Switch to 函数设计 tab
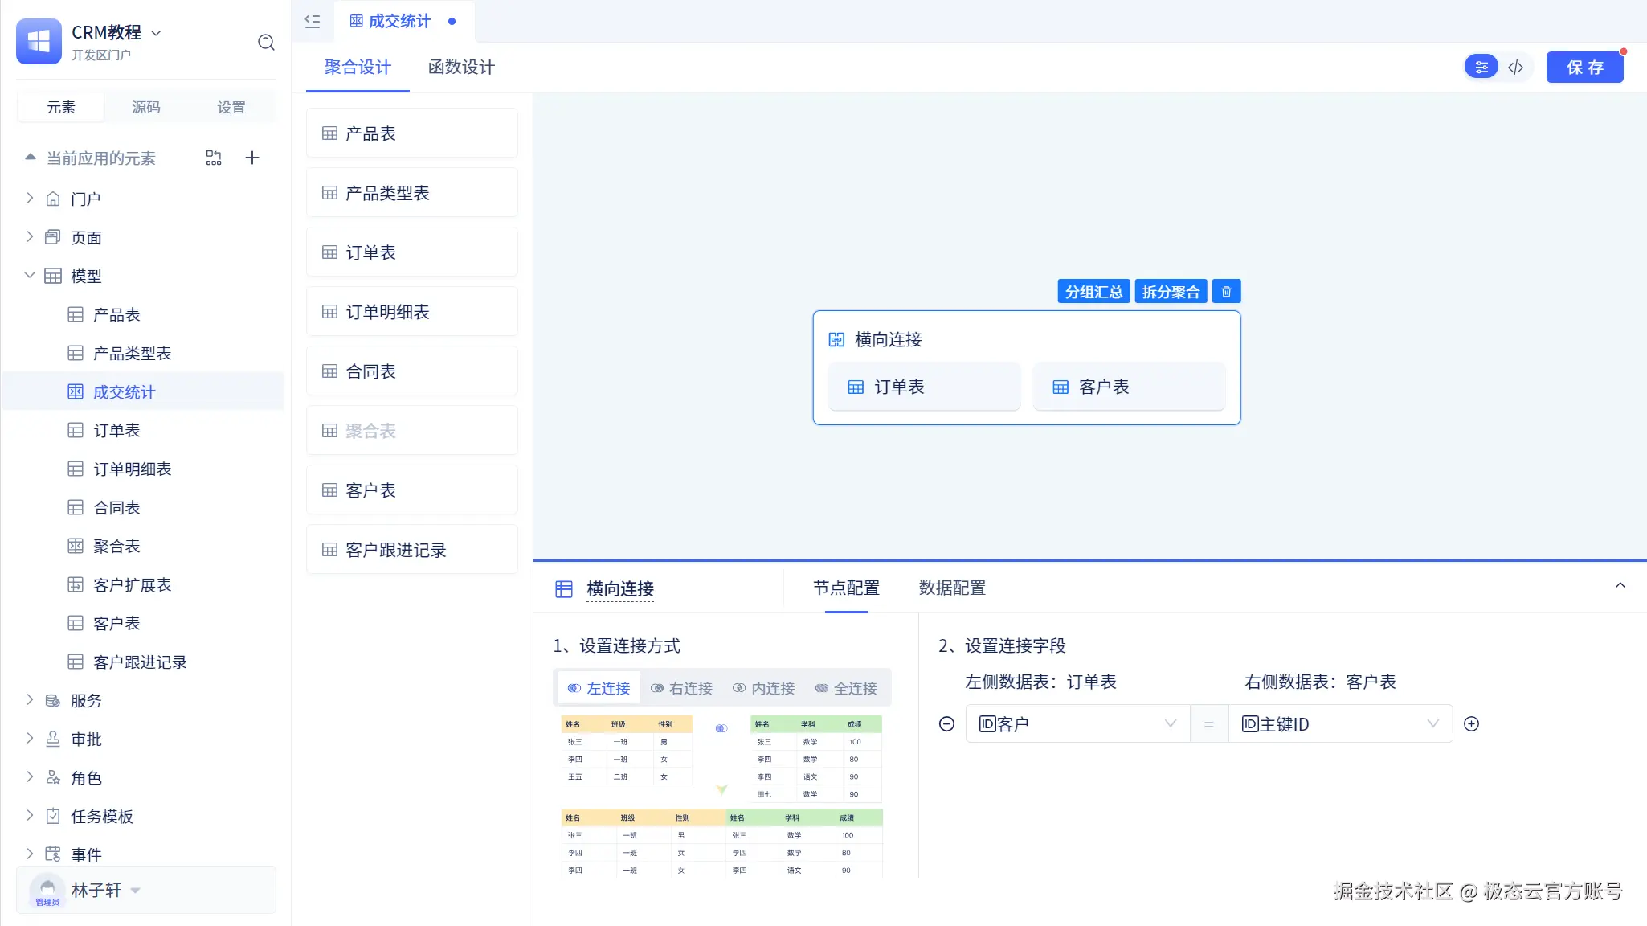This screenshot has width=1647, height=926. pyautogui.click(x=461, y=68)
